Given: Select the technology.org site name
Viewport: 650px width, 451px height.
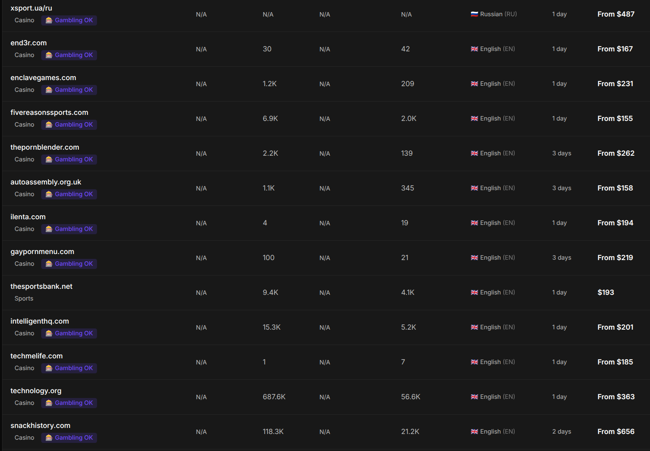Looking at the screenshot, I should coord(36,391).
